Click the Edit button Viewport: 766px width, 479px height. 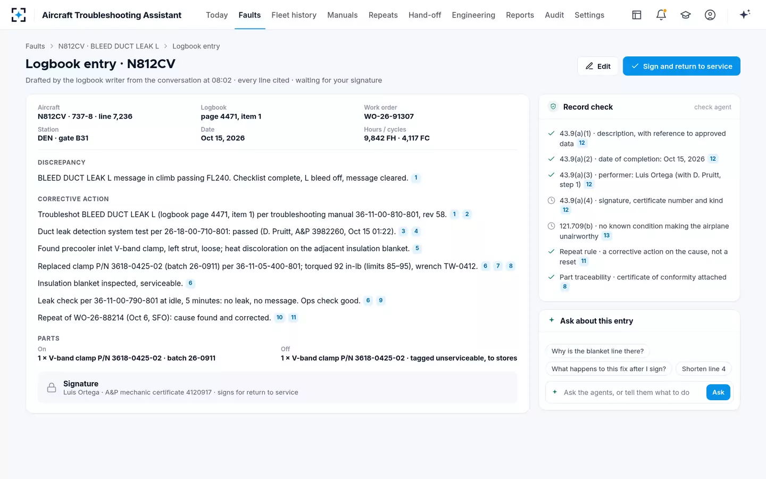point(598,66)
